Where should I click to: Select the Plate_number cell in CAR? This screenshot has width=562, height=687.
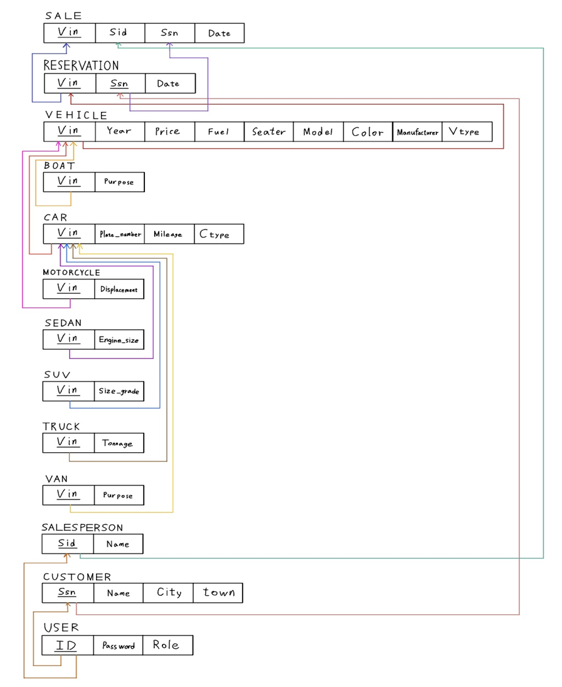point(120,234)
